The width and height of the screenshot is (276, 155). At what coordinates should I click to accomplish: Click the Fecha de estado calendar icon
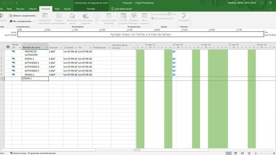click(x=169, y=14)
